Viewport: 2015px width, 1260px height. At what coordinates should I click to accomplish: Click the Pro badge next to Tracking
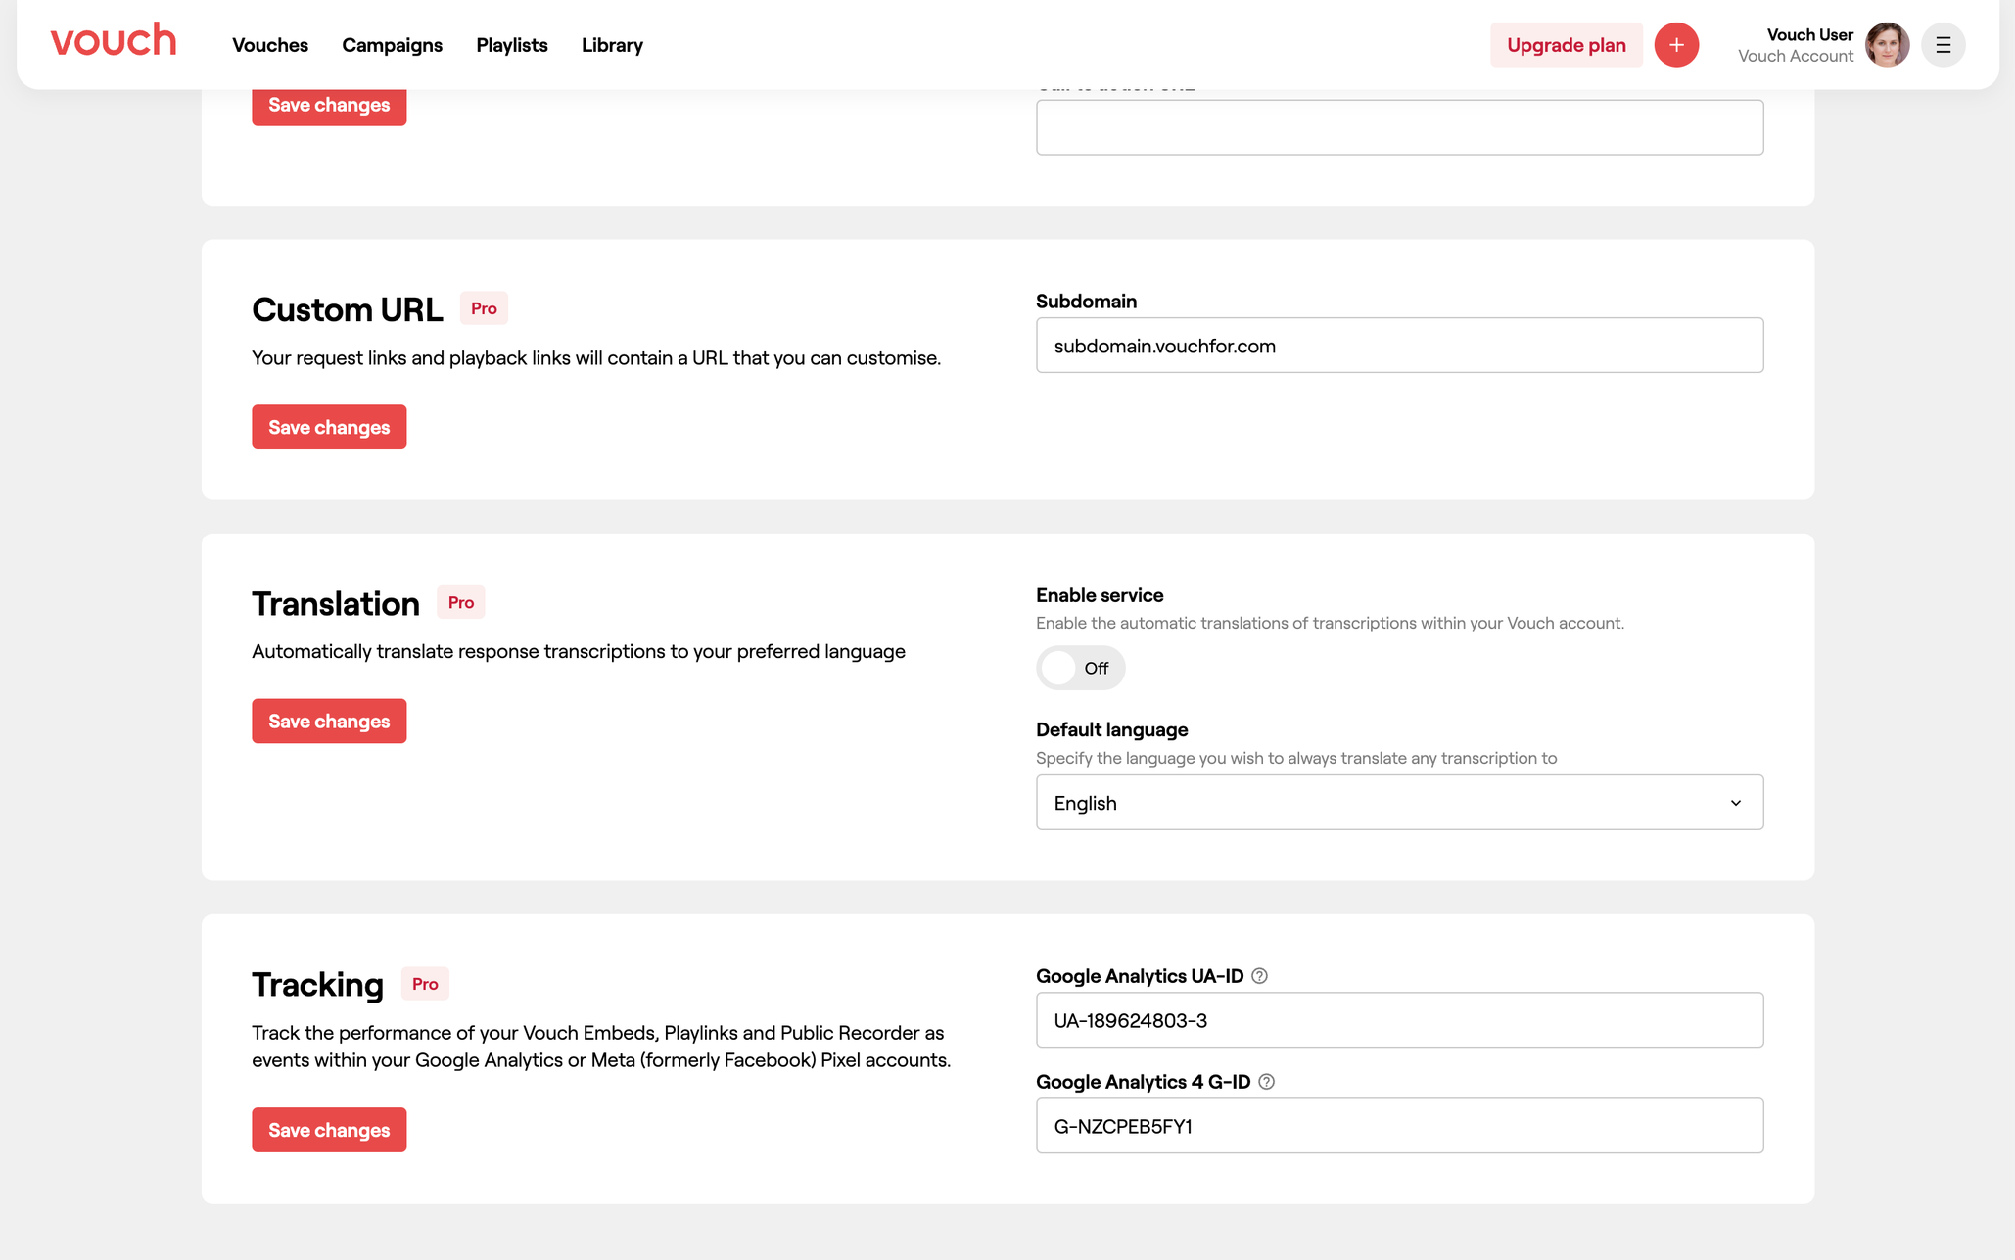pyautogui.click(x=425, y=984)
